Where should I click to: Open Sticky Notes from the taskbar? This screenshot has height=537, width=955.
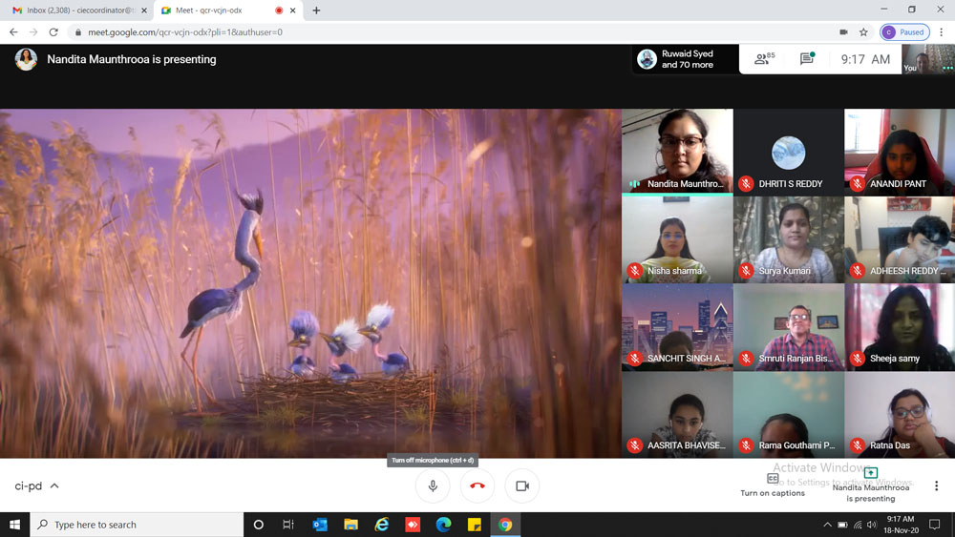(x=475, y=525)
